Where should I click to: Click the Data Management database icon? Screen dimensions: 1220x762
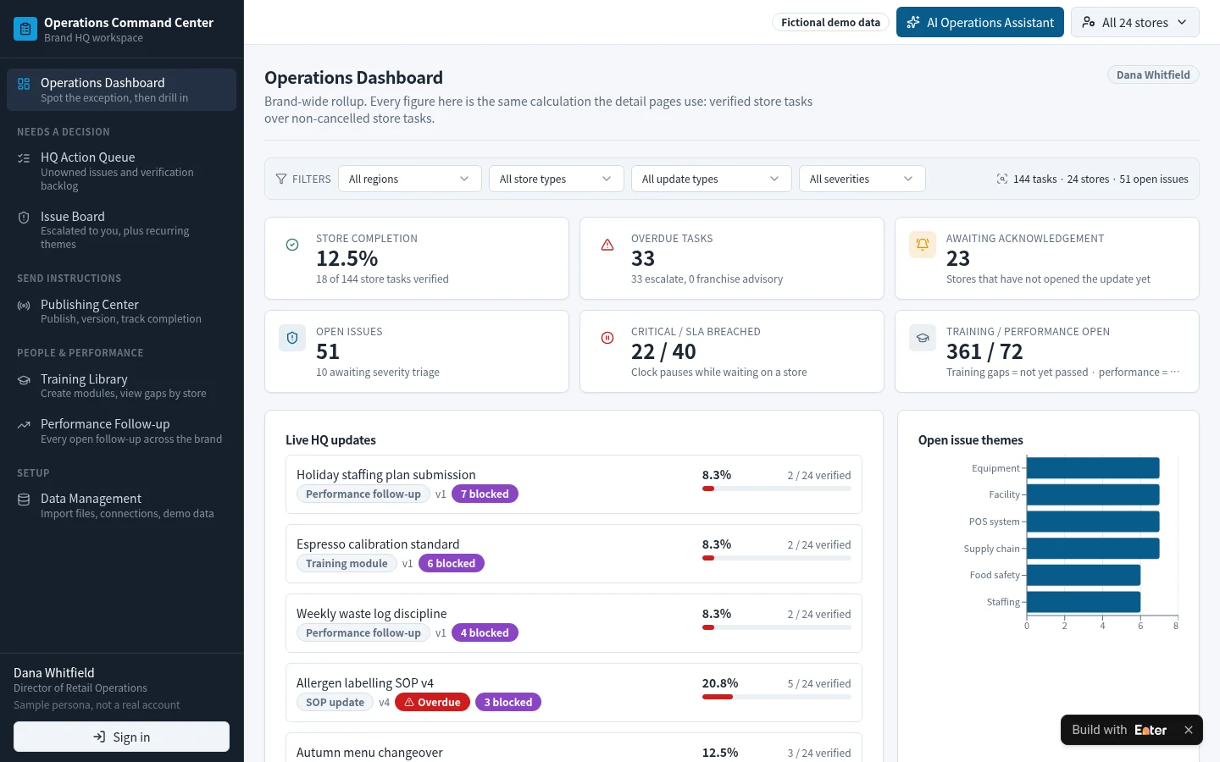pos(24,499)
